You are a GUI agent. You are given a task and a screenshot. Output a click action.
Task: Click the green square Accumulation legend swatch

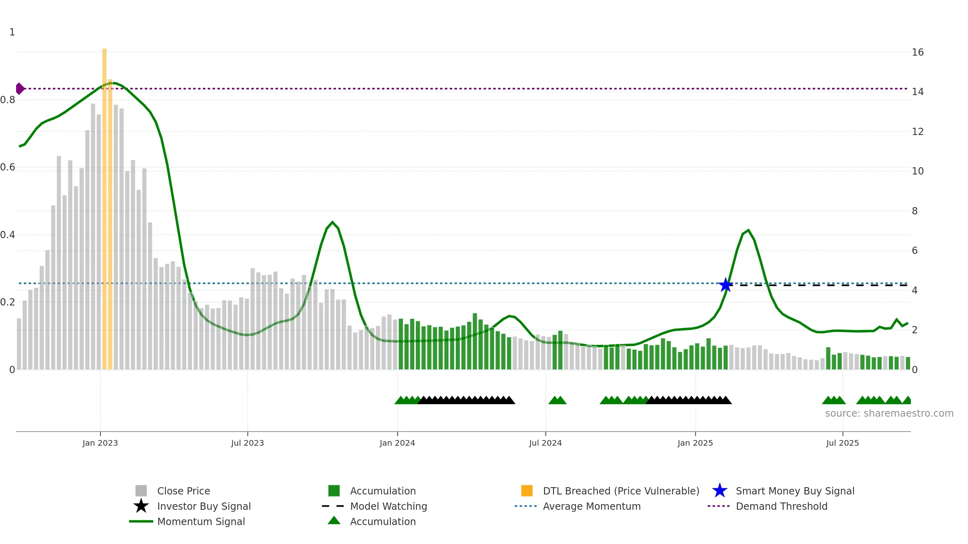point(334,491)
